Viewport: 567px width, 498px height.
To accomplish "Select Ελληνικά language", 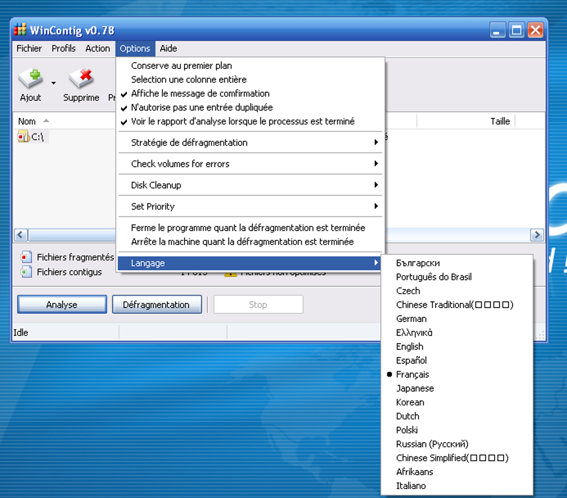I will pos(457,333).
